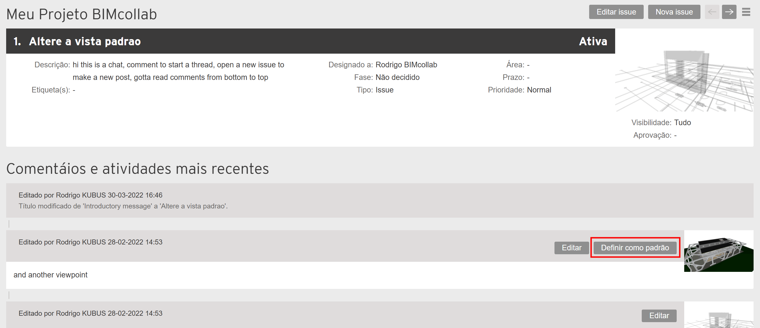Click the 'Título modificado de' activity line
760x328 pixels.
(x=123, y=206)
